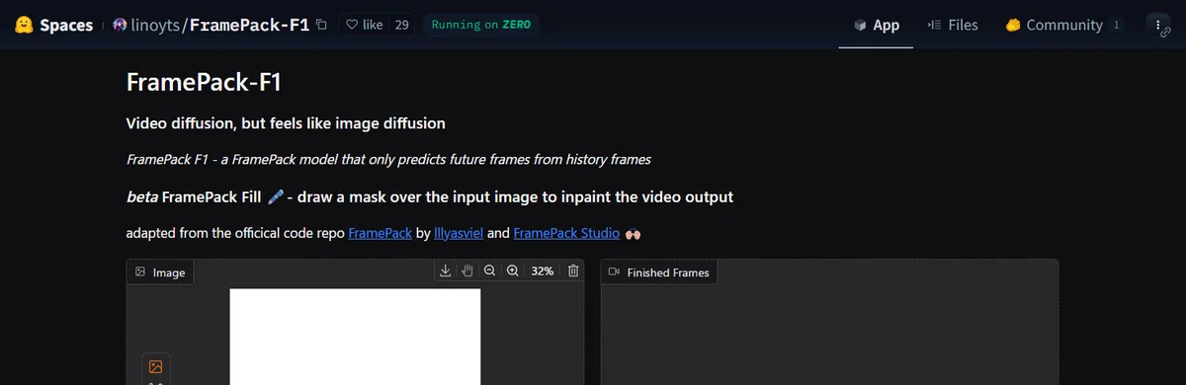Select the hand pan tool icon
The image size is (1186, 385).
tap(467, 270)
